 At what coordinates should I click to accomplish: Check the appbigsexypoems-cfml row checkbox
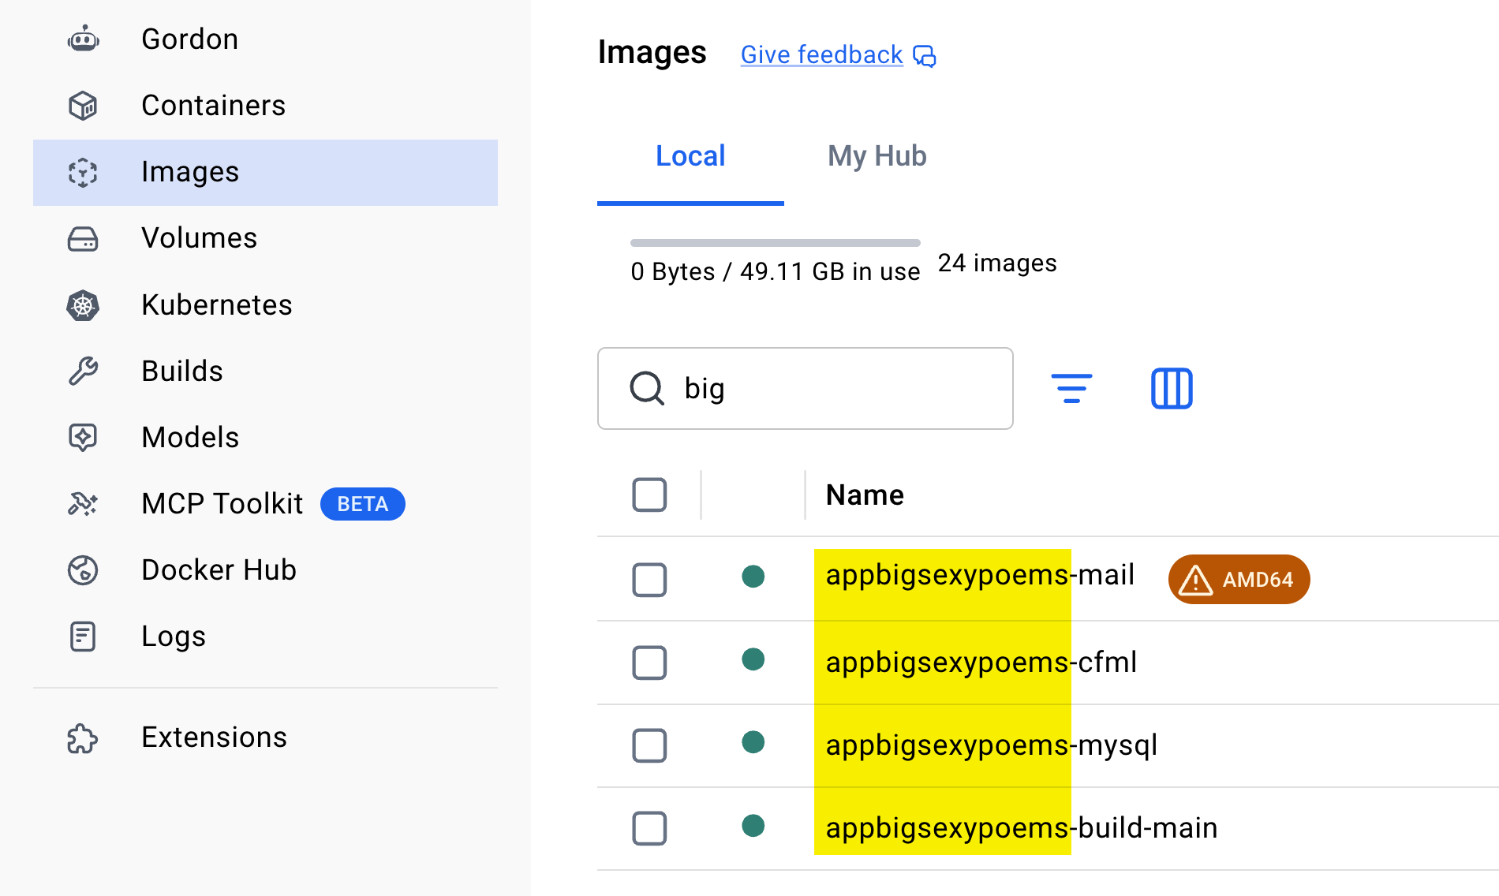click(649, 663)
